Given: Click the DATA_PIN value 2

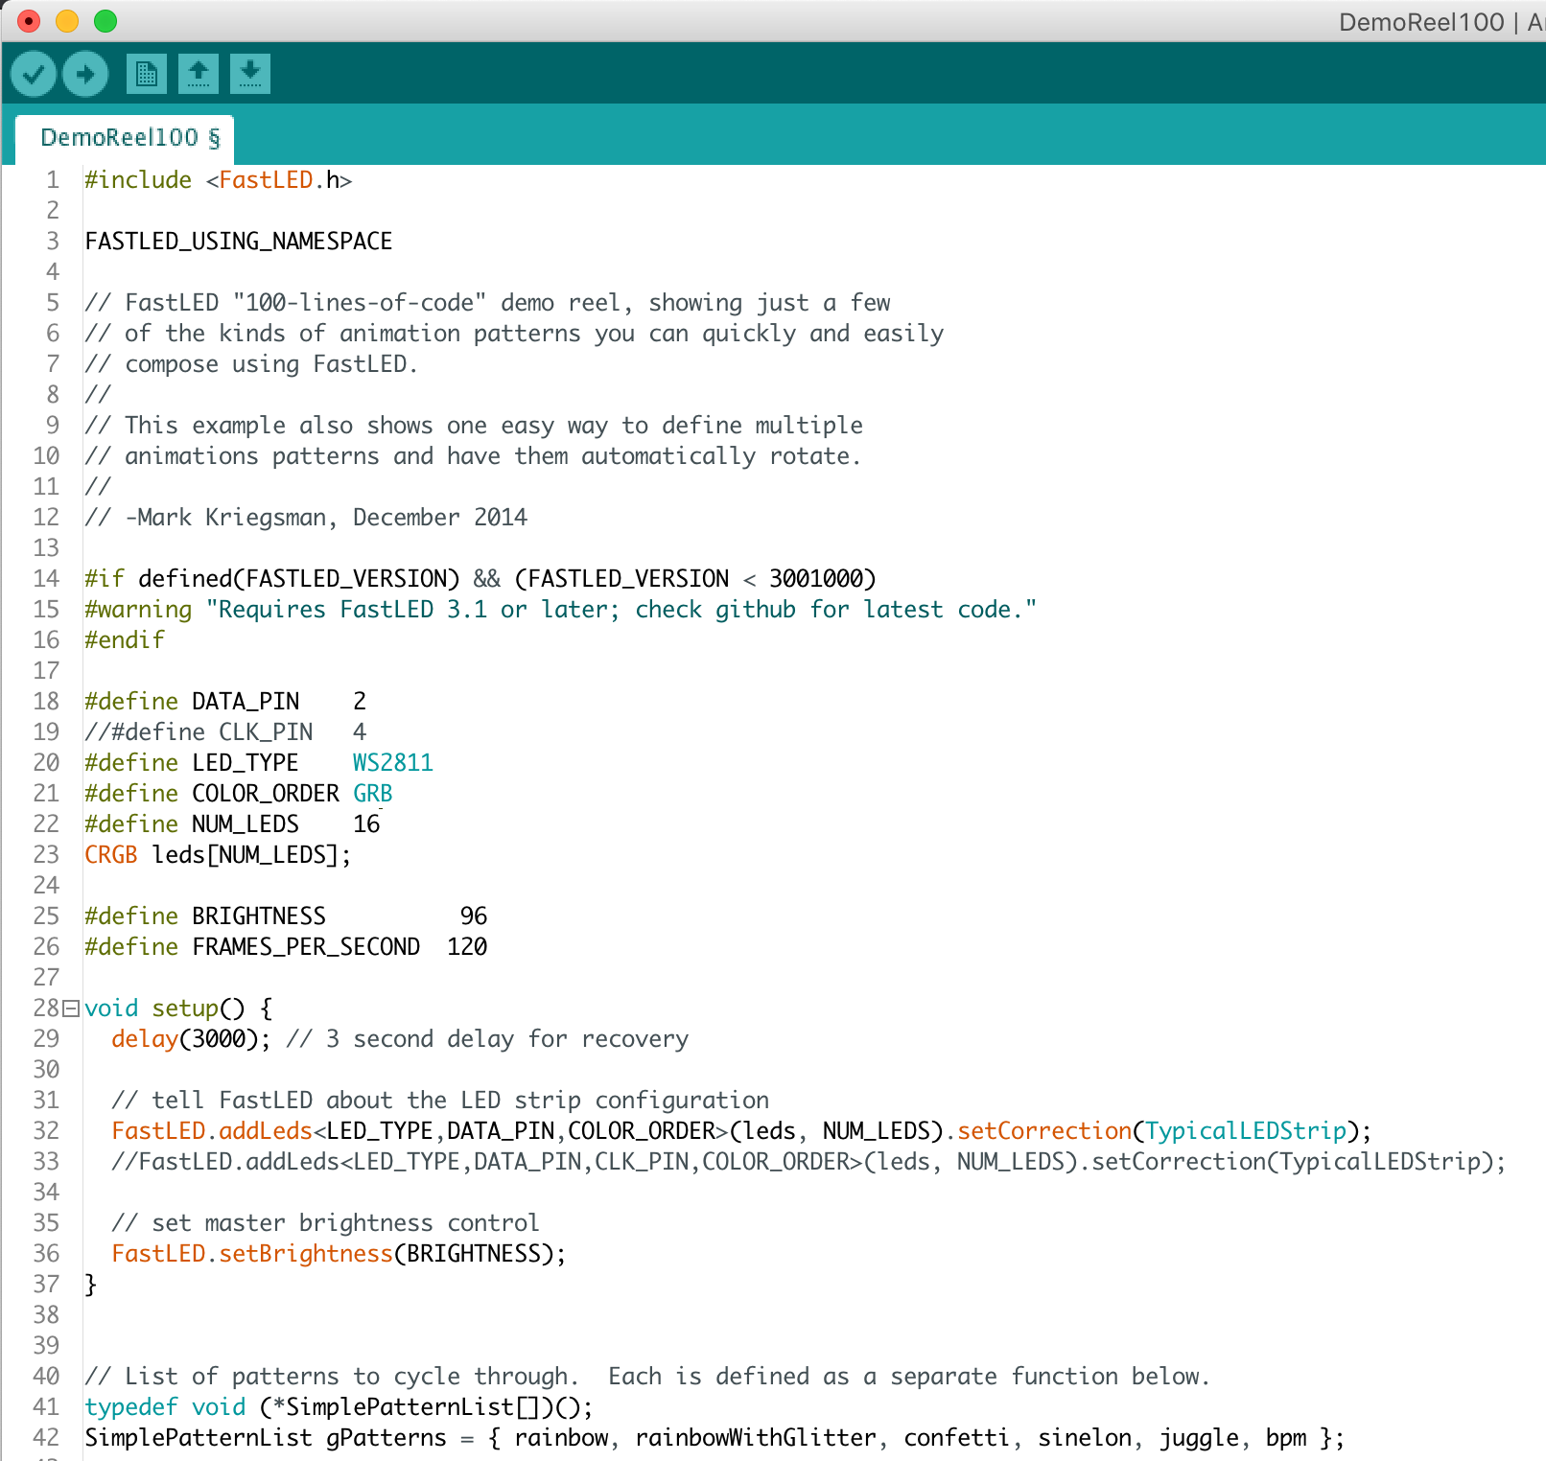Looking at the screenshot, I should (x=360, y=702).
